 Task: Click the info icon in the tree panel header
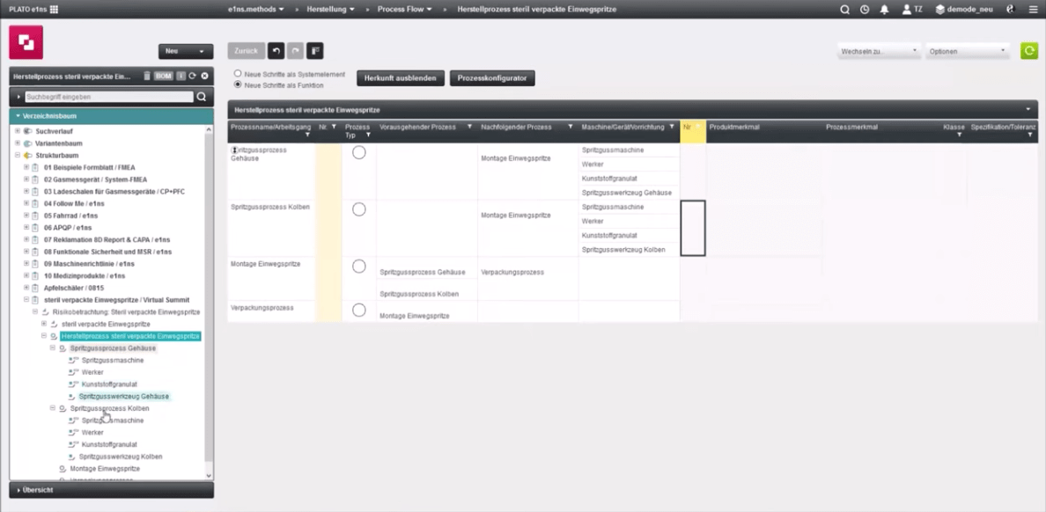pos(180,76)
